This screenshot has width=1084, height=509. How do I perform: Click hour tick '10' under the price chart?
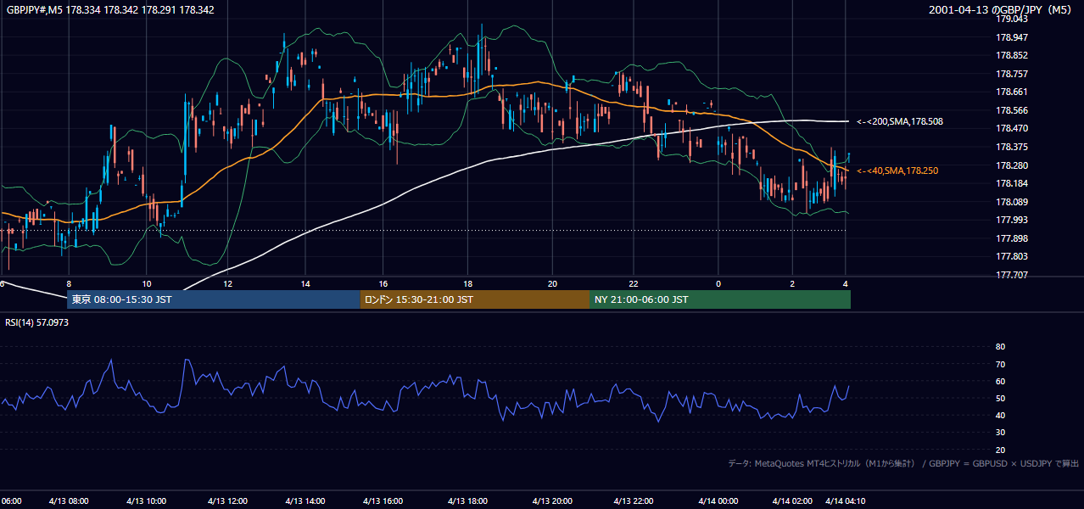click(147, 283)
